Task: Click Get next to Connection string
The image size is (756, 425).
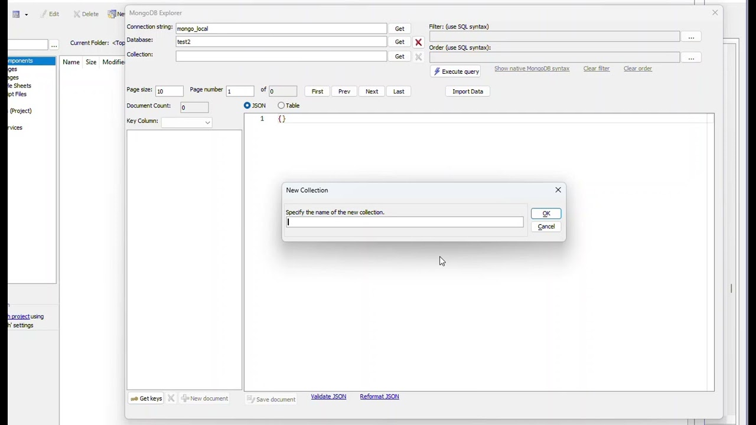Action: tap(400, 28)
